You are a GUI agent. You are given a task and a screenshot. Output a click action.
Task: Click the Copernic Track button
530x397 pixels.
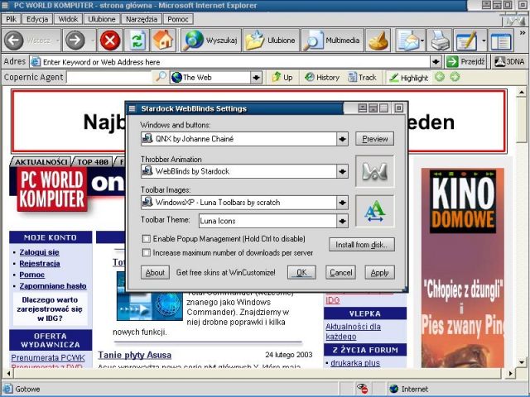pyautogui.click(x=362, y=77)
